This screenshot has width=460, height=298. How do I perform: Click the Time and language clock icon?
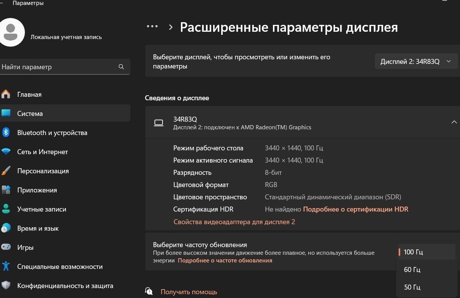coord(6,228)
